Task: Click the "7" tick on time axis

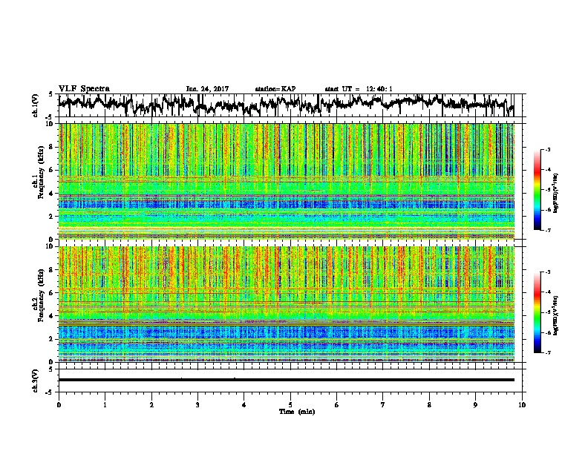Action: [383, 404]
